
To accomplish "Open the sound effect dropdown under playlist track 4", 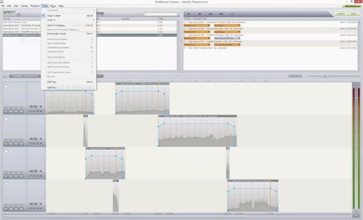I will pyautogui.click(x=227, y=45).
